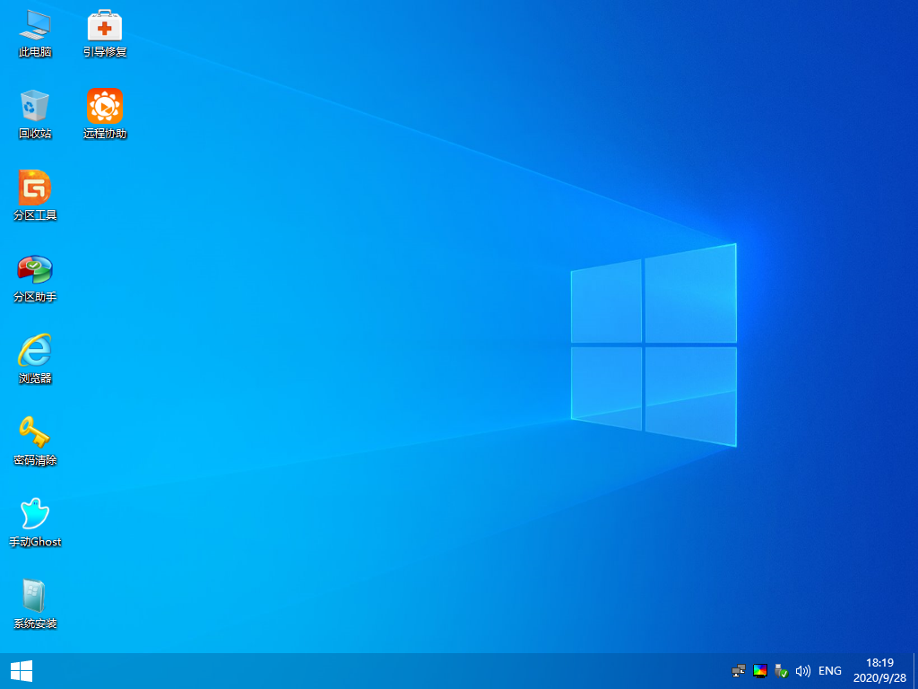918x689 pixels.
Task: Open the Windows Start menu
Action: 22,671
